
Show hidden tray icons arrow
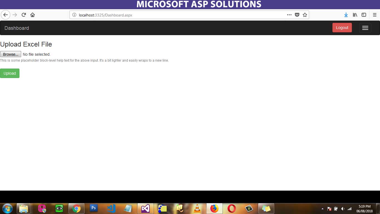pos(322,209)
